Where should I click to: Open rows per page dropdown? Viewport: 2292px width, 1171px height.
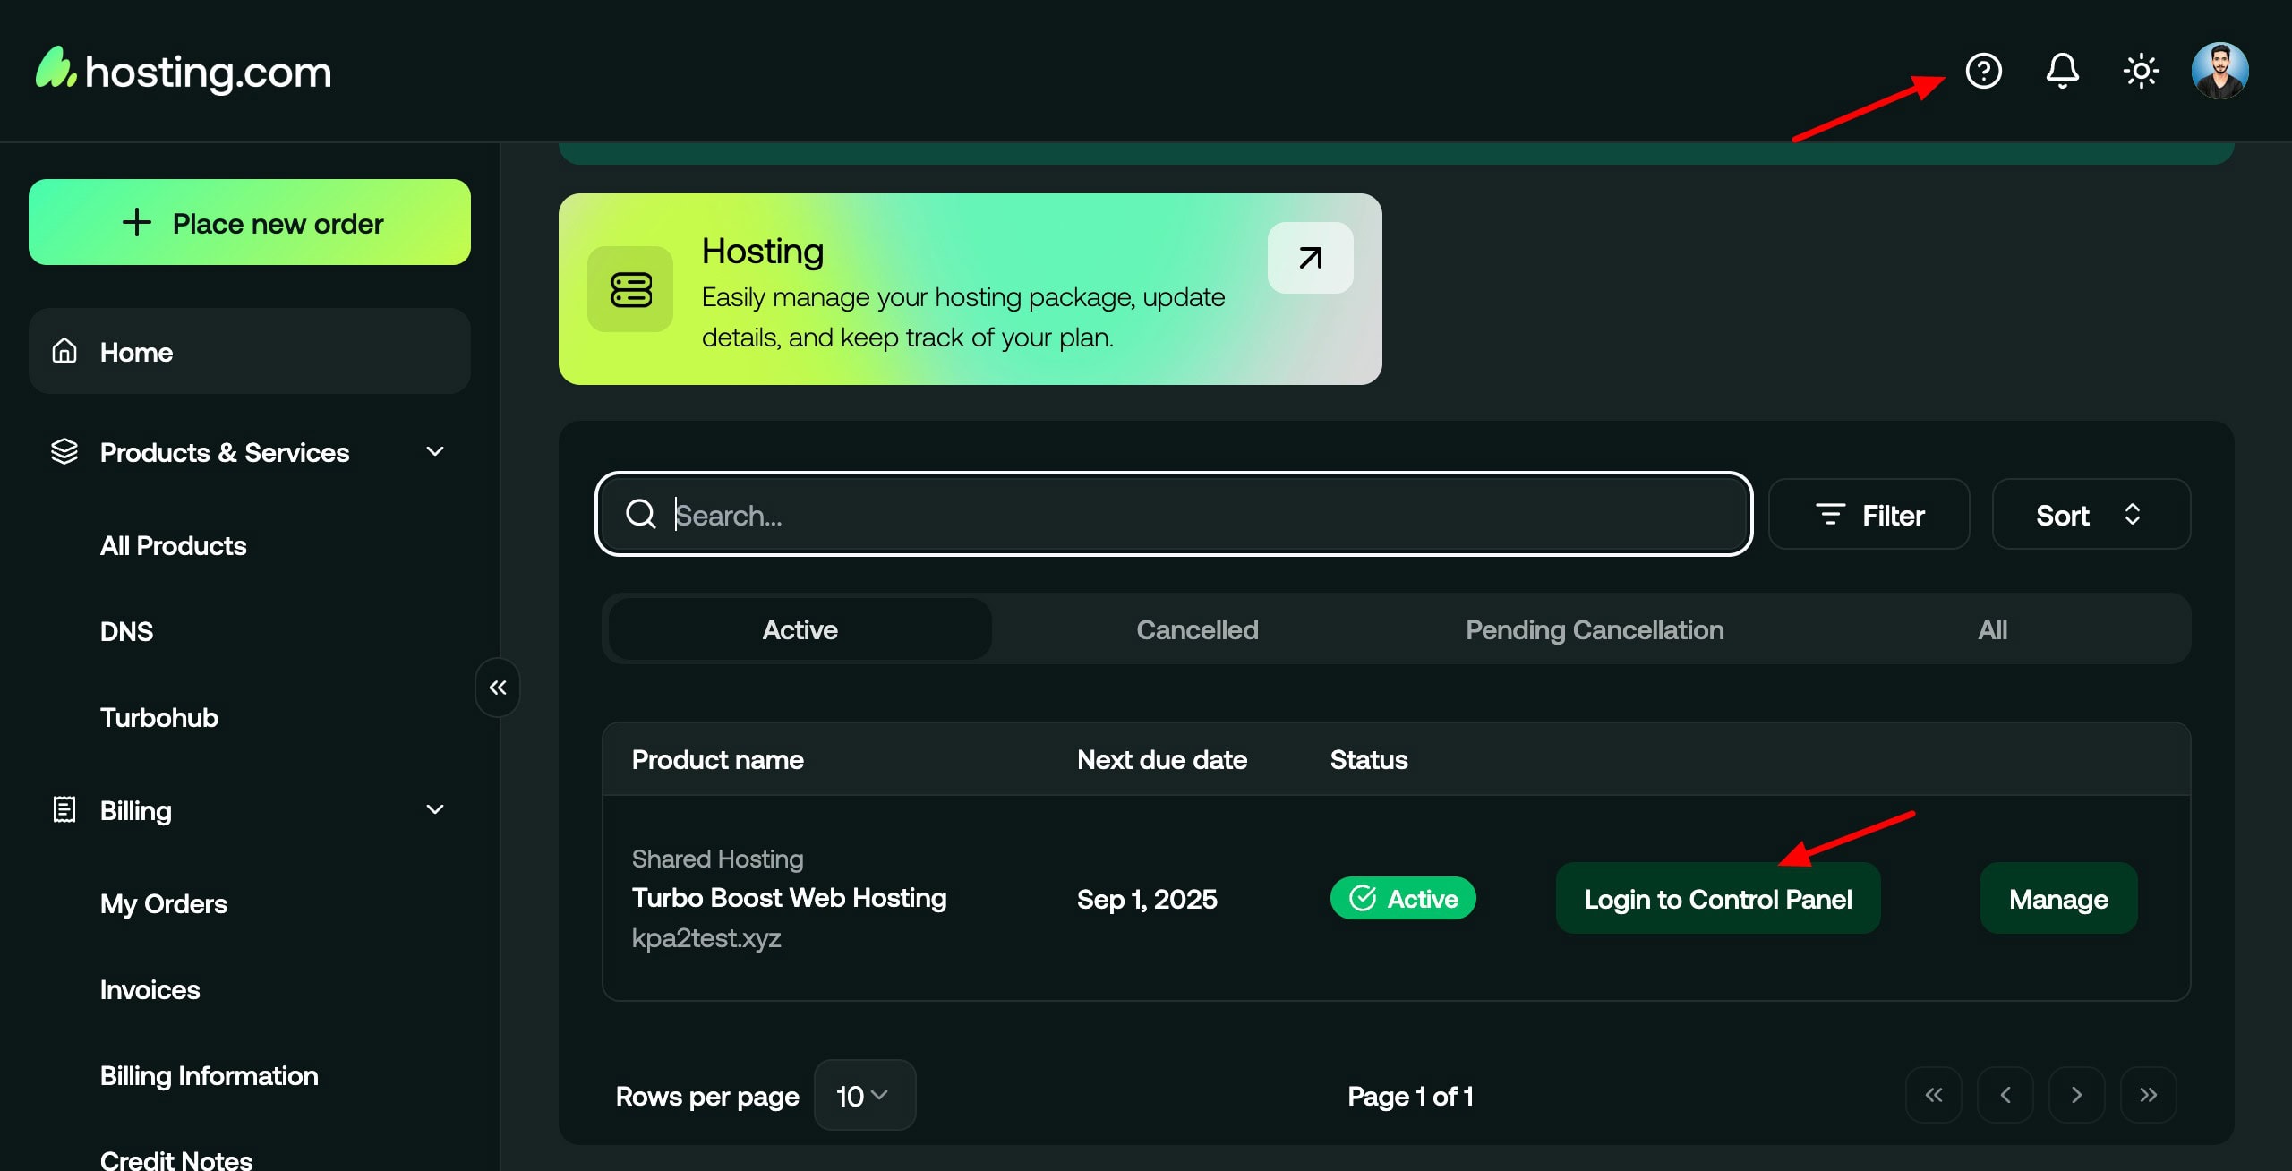click(x=864, y=1095)
